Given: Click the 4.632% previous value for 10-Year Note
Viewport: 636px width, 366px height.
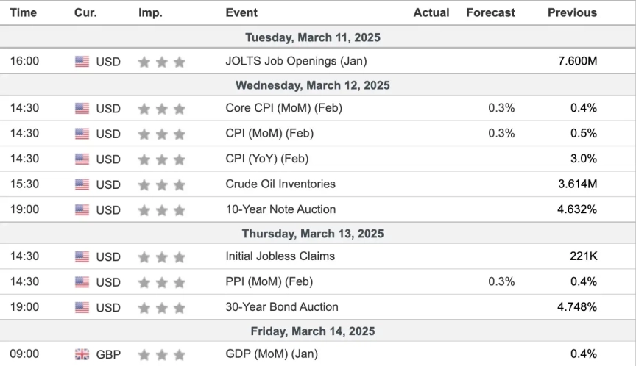Looking at the screenshot, I should pyautogui.click(x=578, y=209).
